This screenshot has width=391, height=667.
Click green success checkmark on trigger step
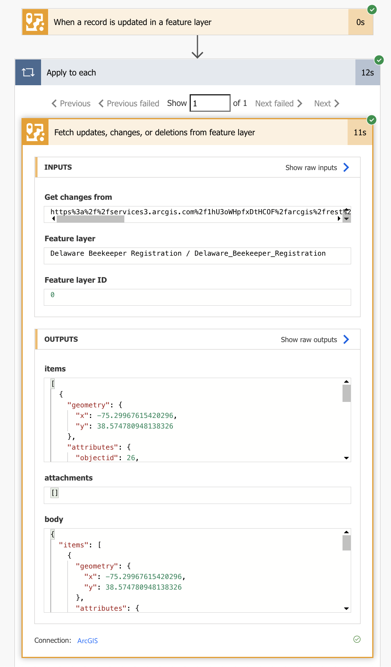[372, 9]
